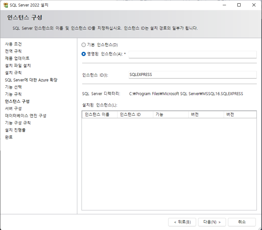The image size is (262, 230).
Task: Click the < 뒤로(B) button
Action: [182, 222]
